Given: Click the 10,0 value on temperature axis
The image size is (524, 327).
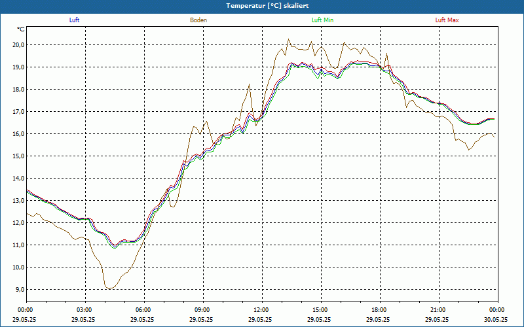Looking at the screenshot, I should point(18,267).
